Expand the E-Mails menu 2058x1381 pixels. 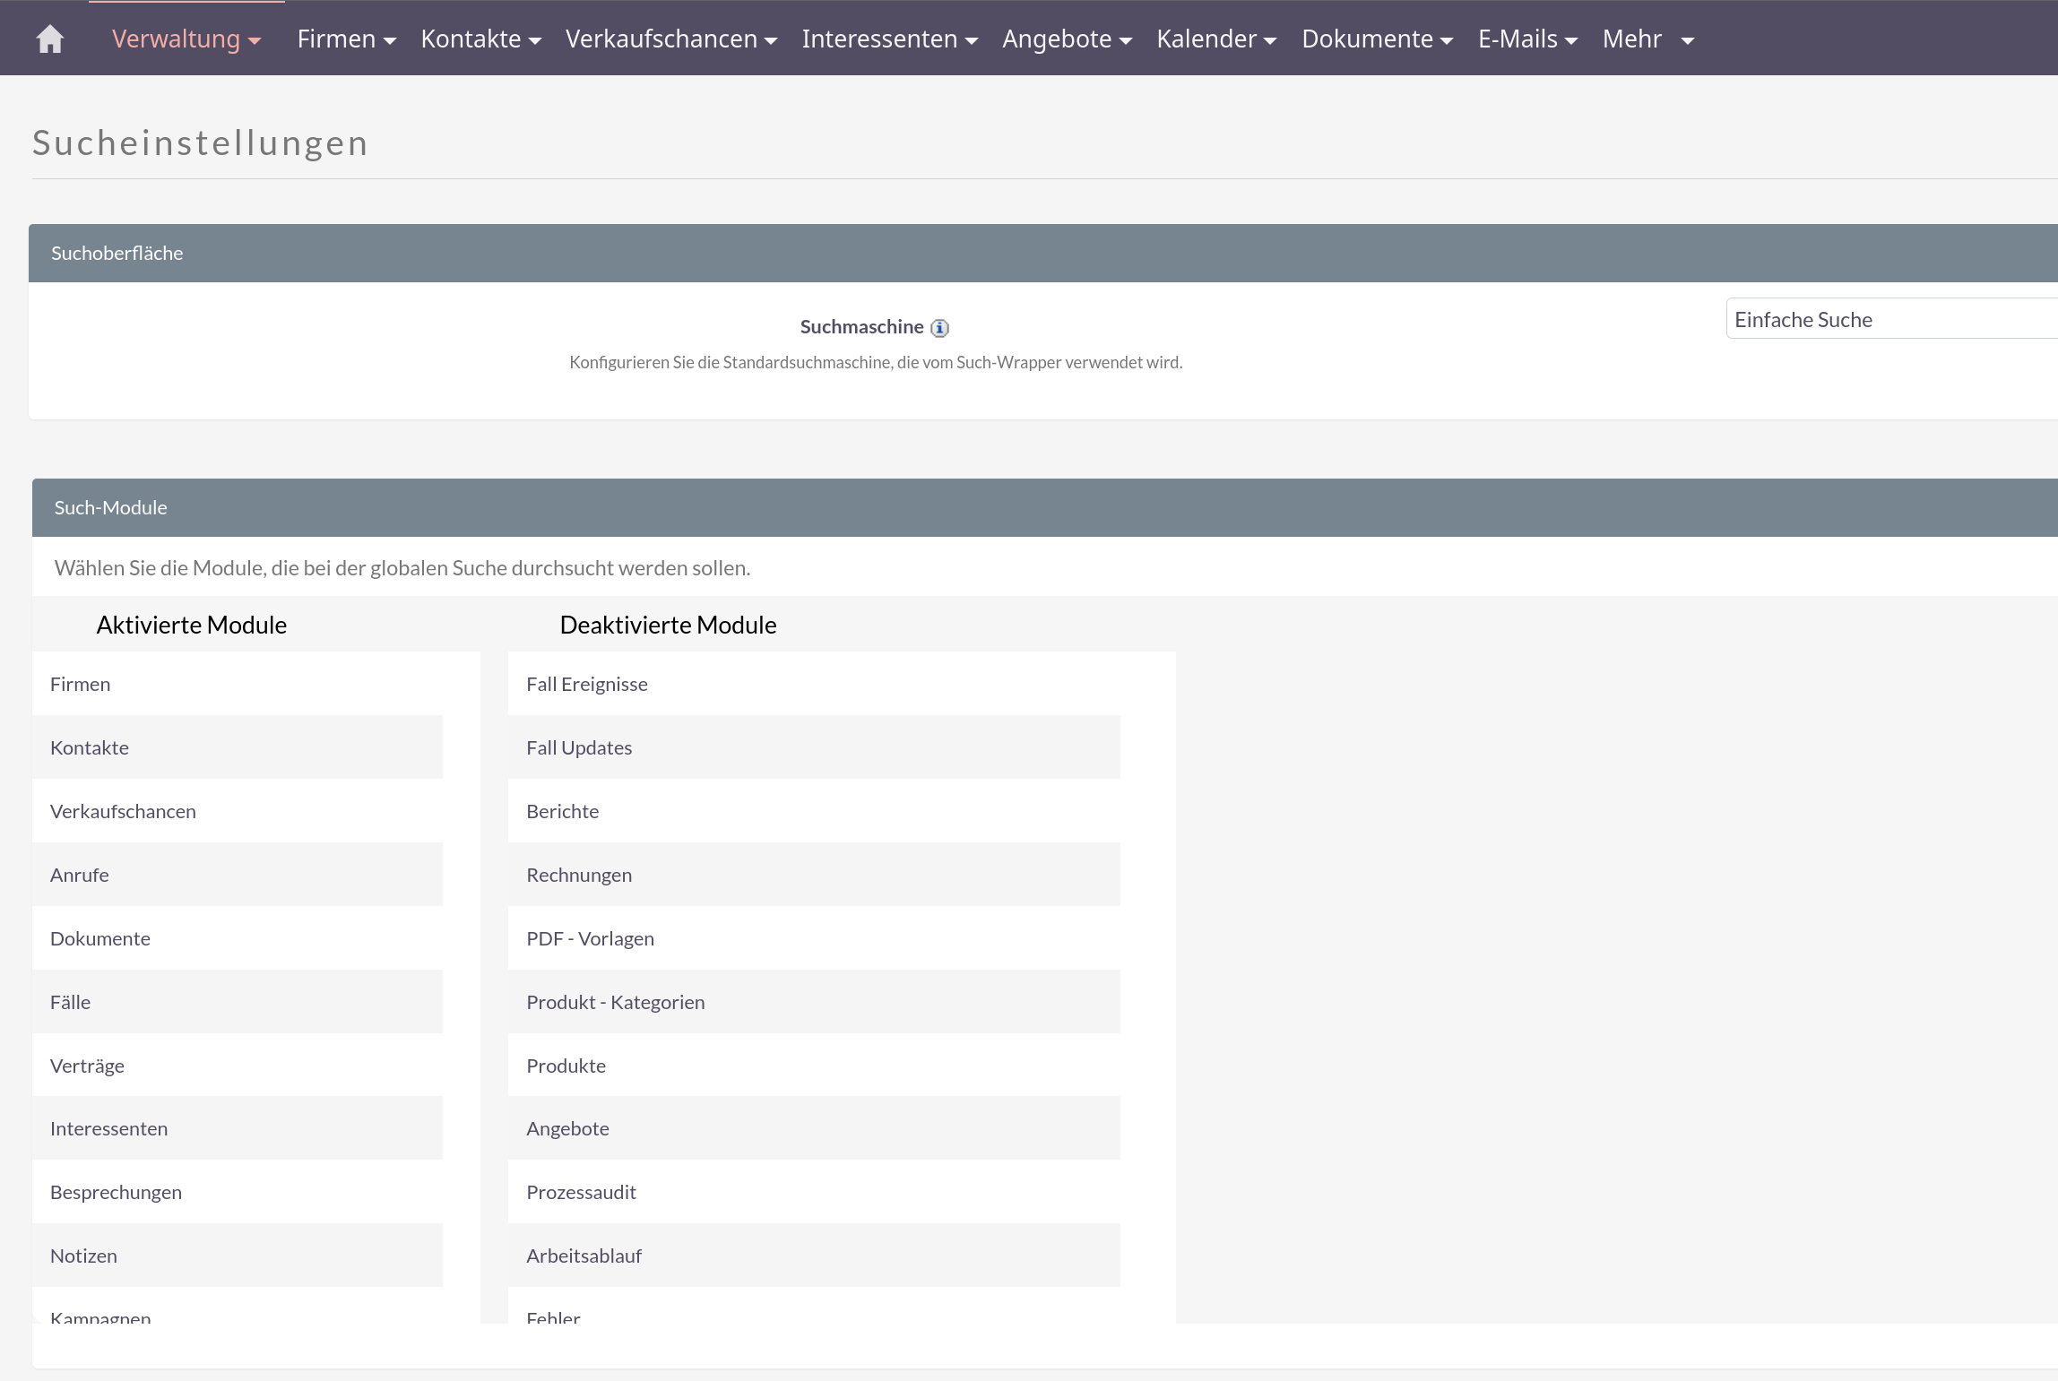click(x=1527, y=39)
